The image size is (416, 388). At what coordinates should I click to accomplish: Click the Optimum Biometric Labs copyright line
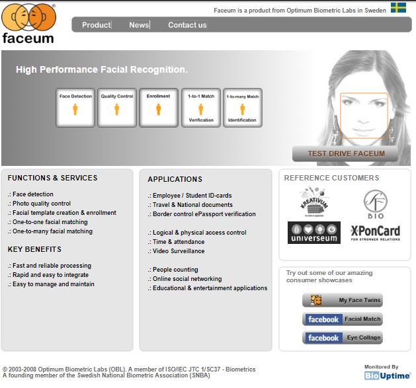[129, 369]
